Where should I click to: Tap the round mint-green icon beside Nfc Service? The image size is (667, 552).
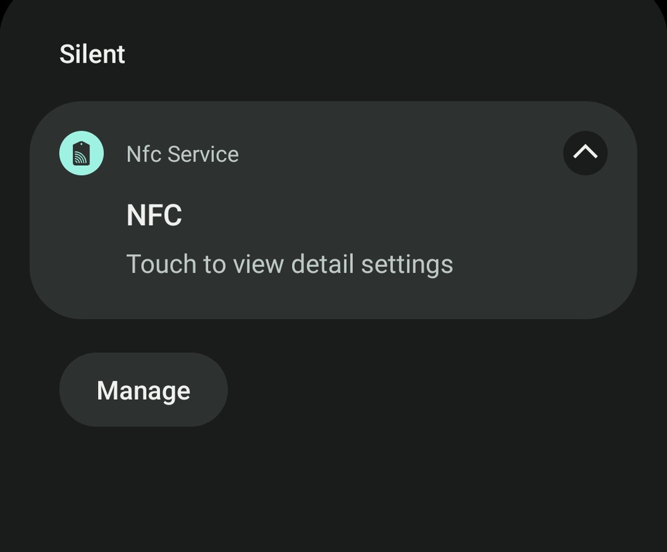click(x=81, y=153)
